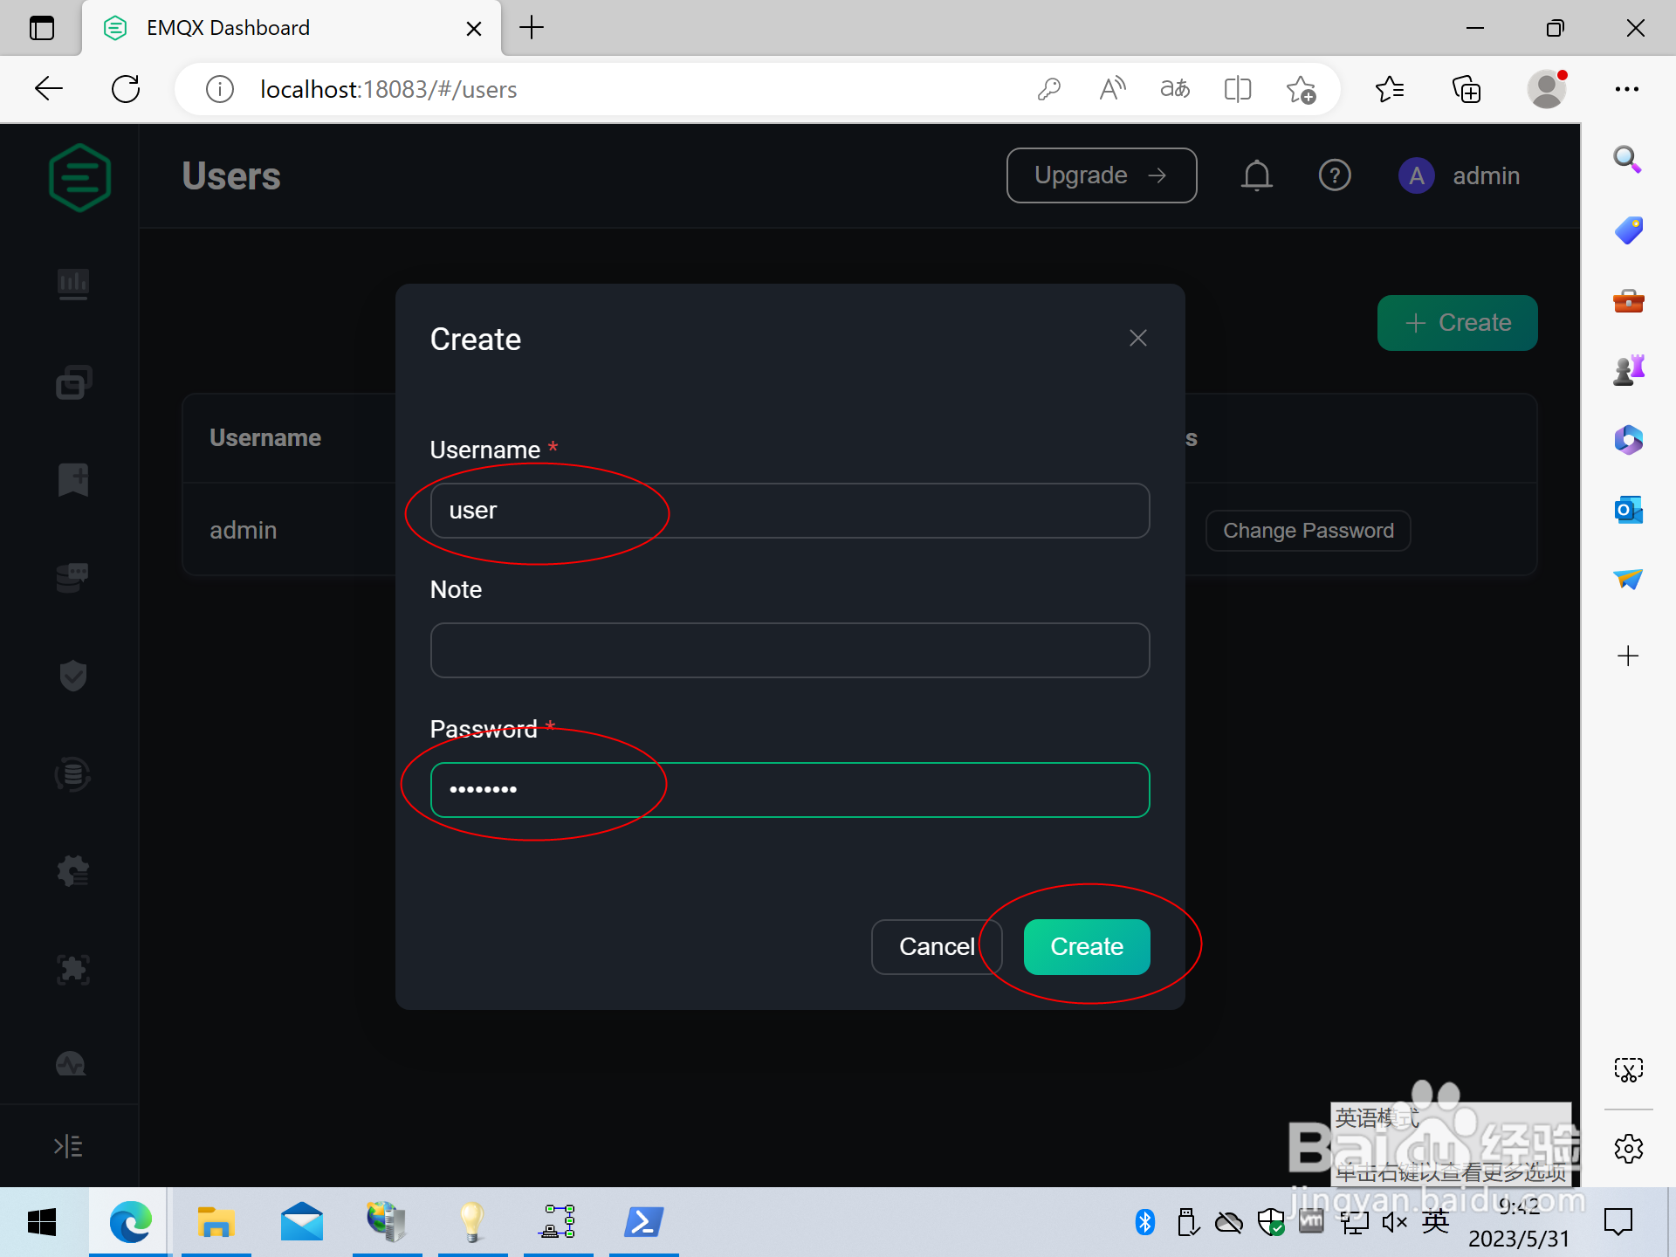Image resolution: width=1676 pixels, height=1257 pixels.
Task: Open Edge sidebar search
Action: (1627, 160)
